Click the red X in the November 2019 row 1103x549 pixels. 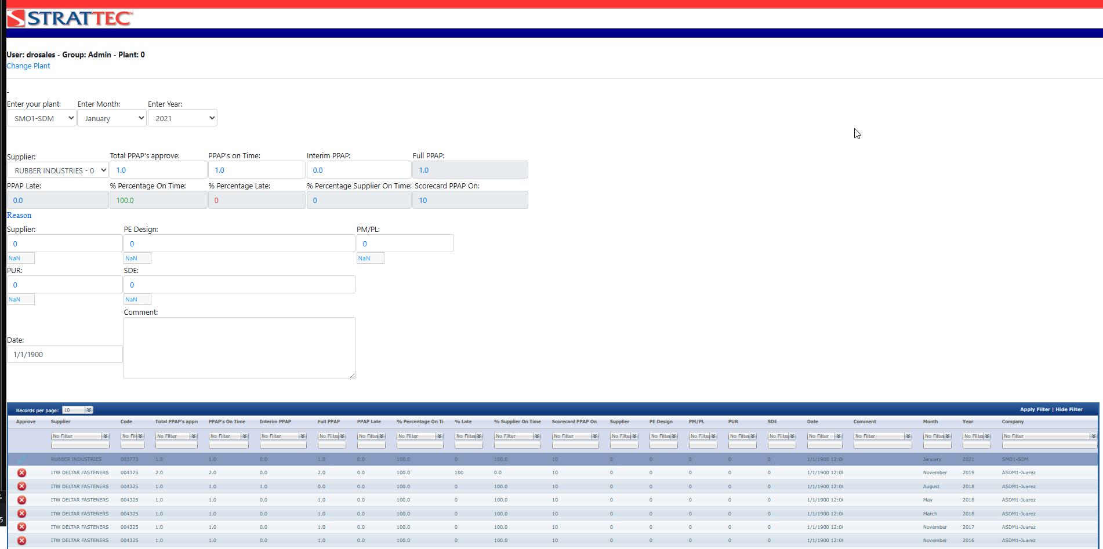tap(22, 473)
